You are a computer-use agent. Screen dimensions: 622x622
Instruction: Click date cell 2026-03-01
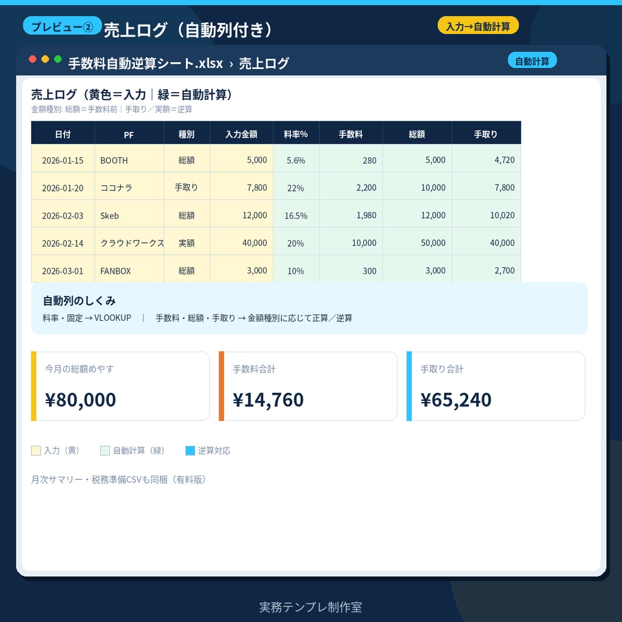[x=63, y=269]
